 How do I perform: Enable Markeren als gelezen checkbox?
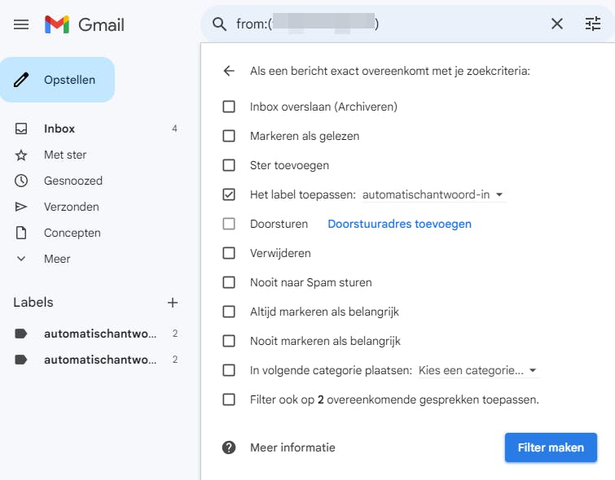[x=229, y=136]
